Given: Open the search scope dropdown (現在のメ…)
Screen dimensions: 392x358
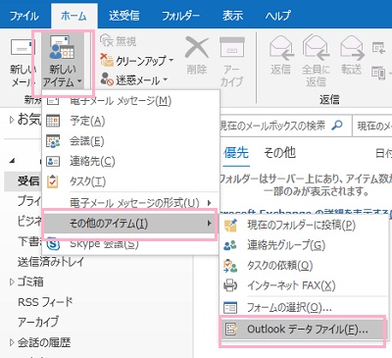Looking at the screenshot, I should pos(372,126).
